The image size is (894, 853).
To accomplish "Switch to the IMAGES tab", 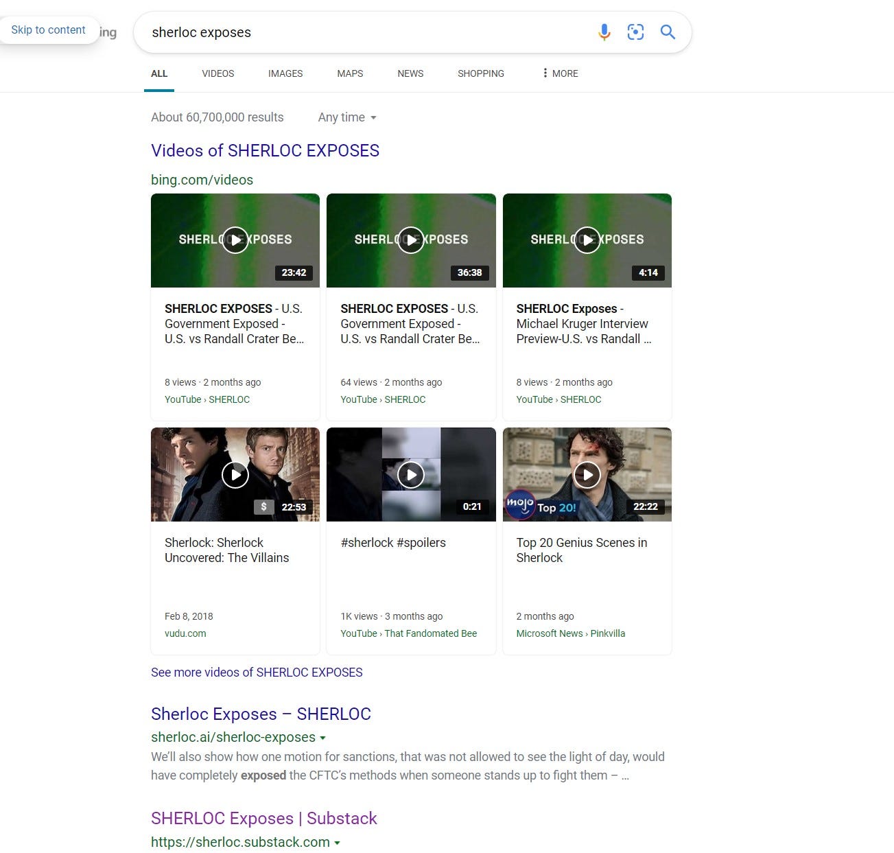I will (285, 73).
